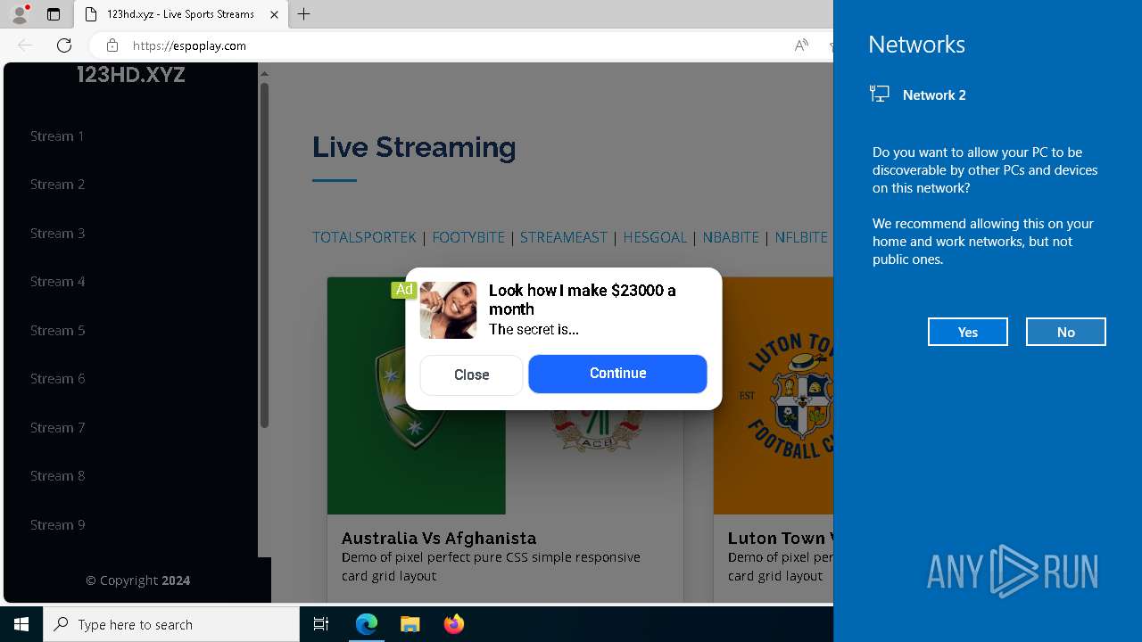The image size is (1142, 642).
Task: Click the Luton Town club crest image
Action: [790, 397]
